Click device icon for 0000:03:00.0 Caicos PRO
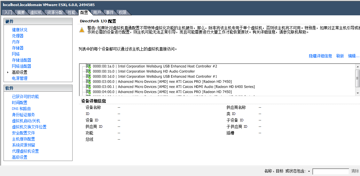Screen dimensions: 360x176 [x=89, y=81]
